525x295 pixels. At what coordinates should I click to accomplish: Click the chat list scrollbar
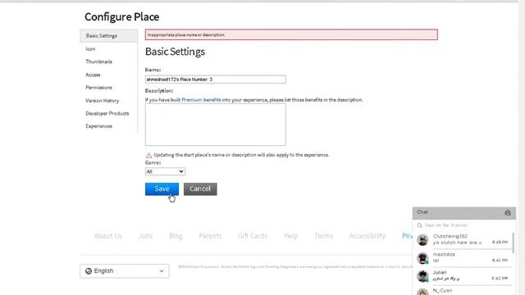click(514, 243)
